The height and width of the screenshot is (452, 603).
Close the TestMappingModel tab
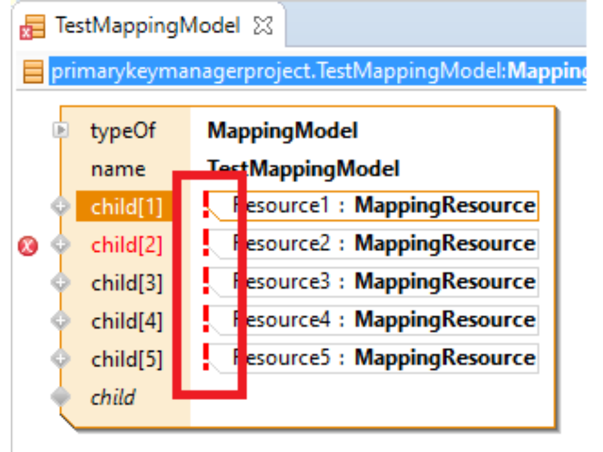click(263, 26)
